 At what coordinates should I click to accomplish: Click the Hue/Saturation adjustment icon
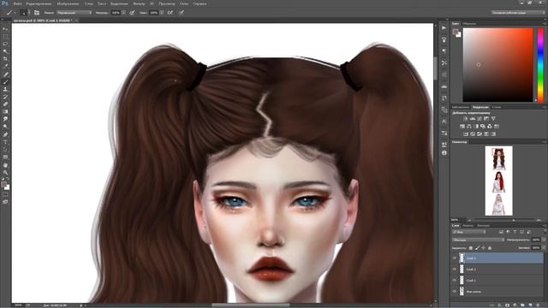(x=462, y=127)
